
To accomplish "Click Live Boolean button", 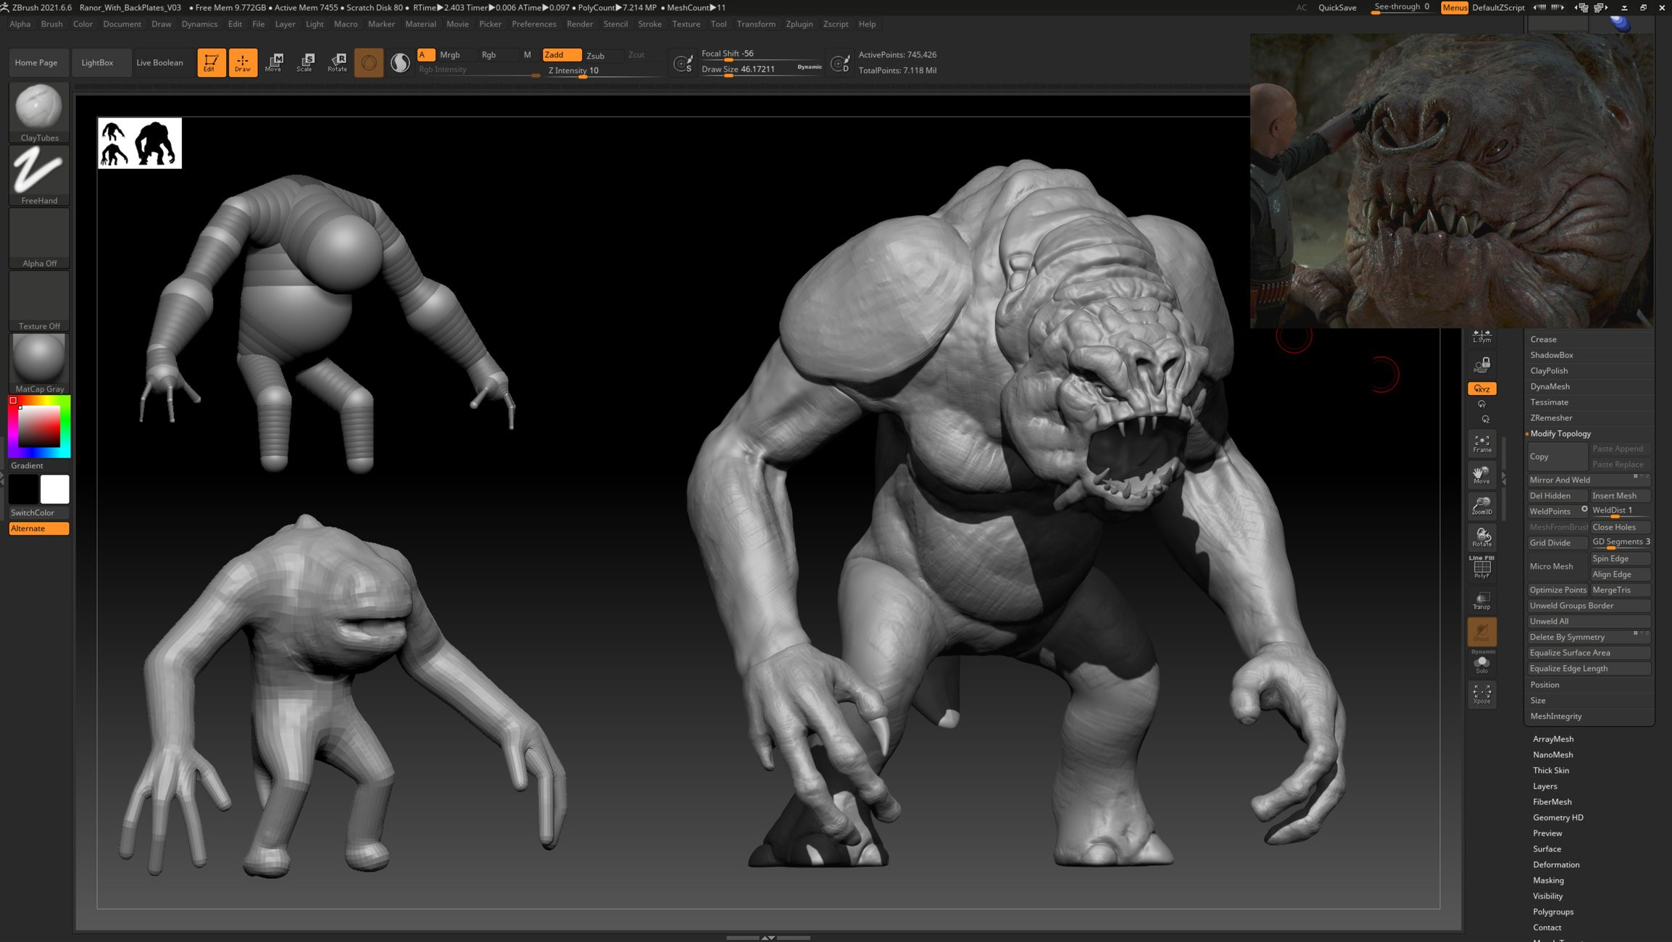I will pos(159,62).
